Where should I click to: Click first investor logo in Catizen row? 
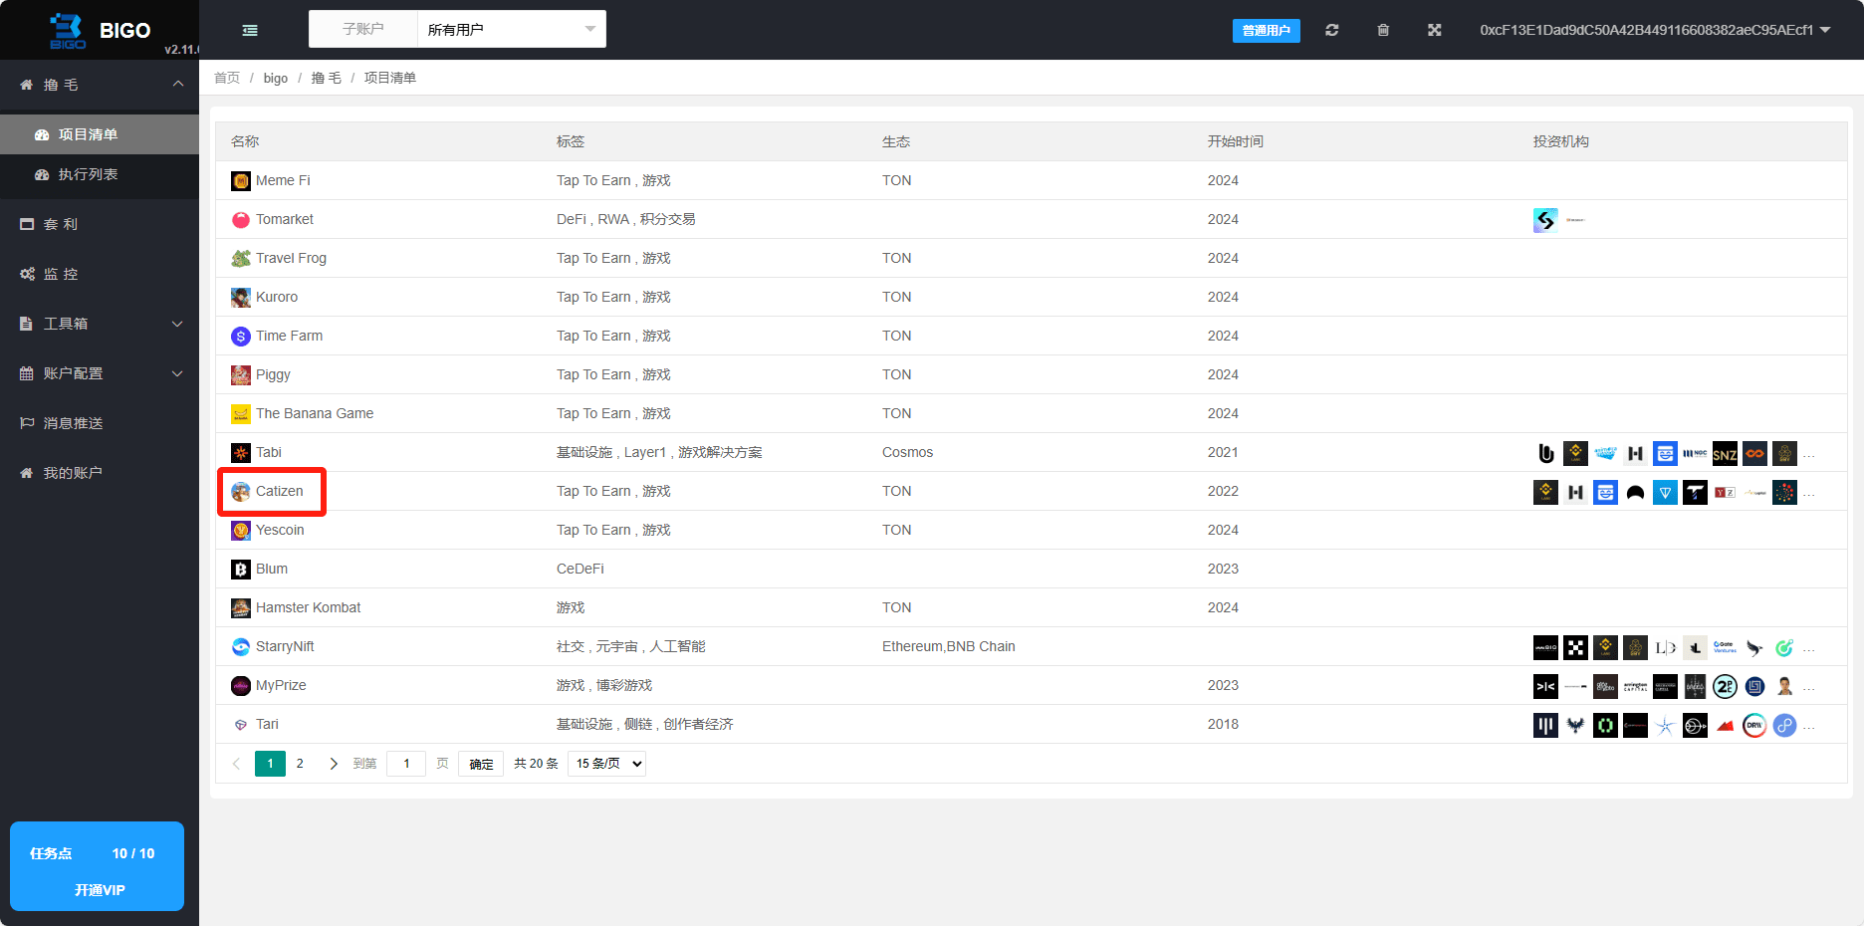(x=1545, y=492)
